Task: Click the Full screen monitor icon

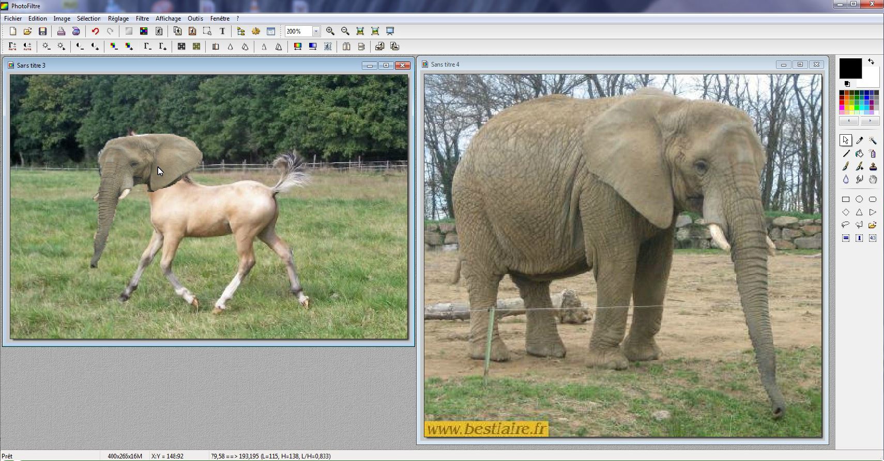Action: (390, 31)
